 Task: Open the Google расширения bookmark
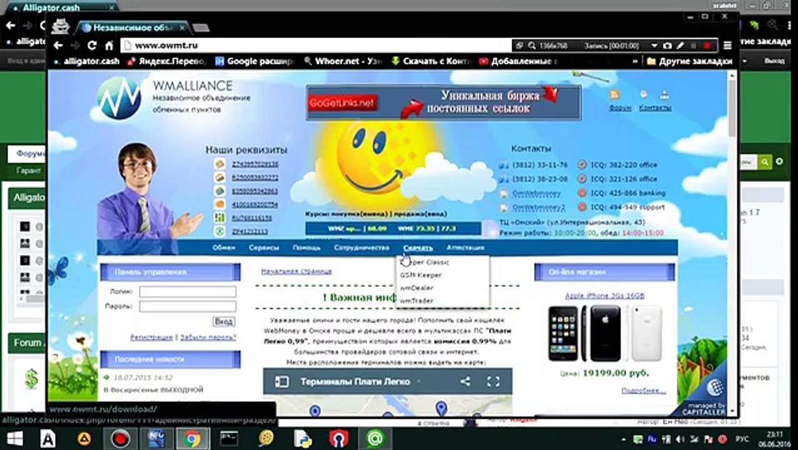(x=254, y=61)
